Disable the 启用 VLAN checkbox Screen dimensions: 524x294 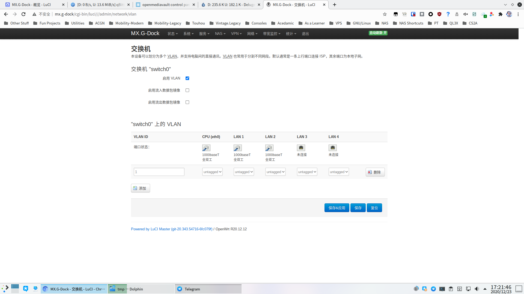click(187, 78)
